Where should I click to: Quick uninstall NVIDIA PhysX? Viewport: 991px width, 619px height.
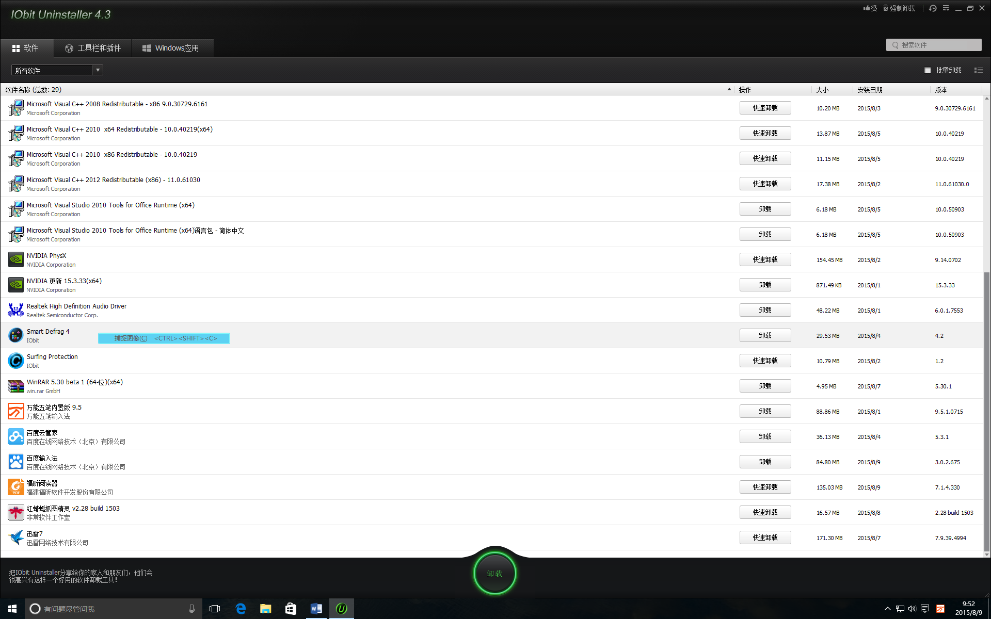(x=765, y=259)
